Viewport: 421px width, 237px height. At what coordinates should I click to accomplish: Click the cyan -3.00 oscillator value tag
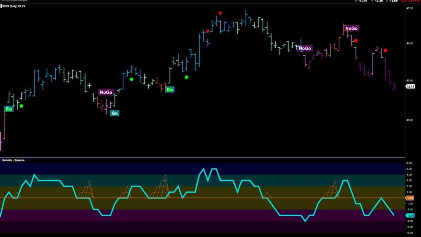point(410,216)
